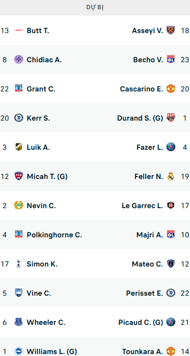Click the Brighton badge next to Williams L.
The height and width of the screenshot is (356, 190).
click(18, 351)
